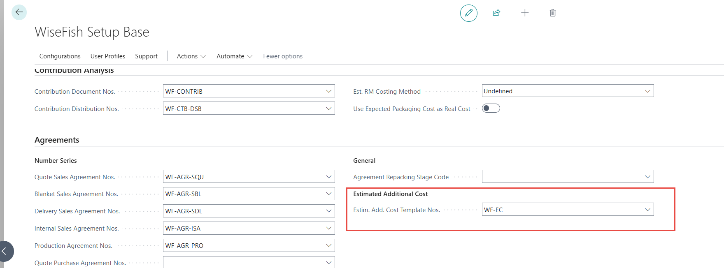The image size is (724, 268).
Task: Expand Contribution Document Nos. dropdown arrow
Action: point(328,91)
